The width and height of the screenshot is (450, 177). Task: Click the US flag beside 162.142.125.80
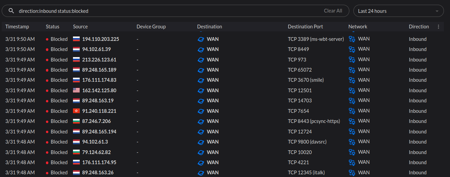point(76,91)
